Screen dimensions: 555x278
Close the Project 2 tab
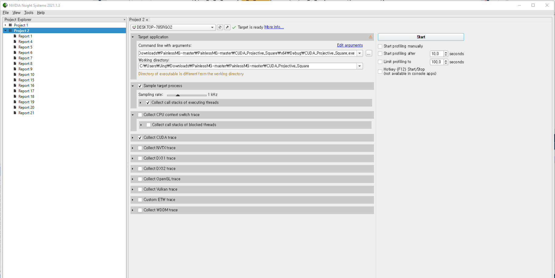[x=147, y=20]
